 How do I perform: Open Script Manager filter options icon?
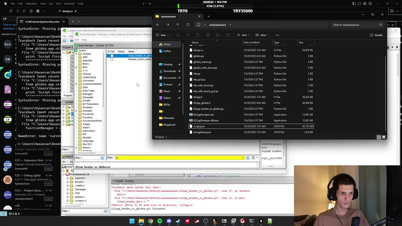pos(248,158)
